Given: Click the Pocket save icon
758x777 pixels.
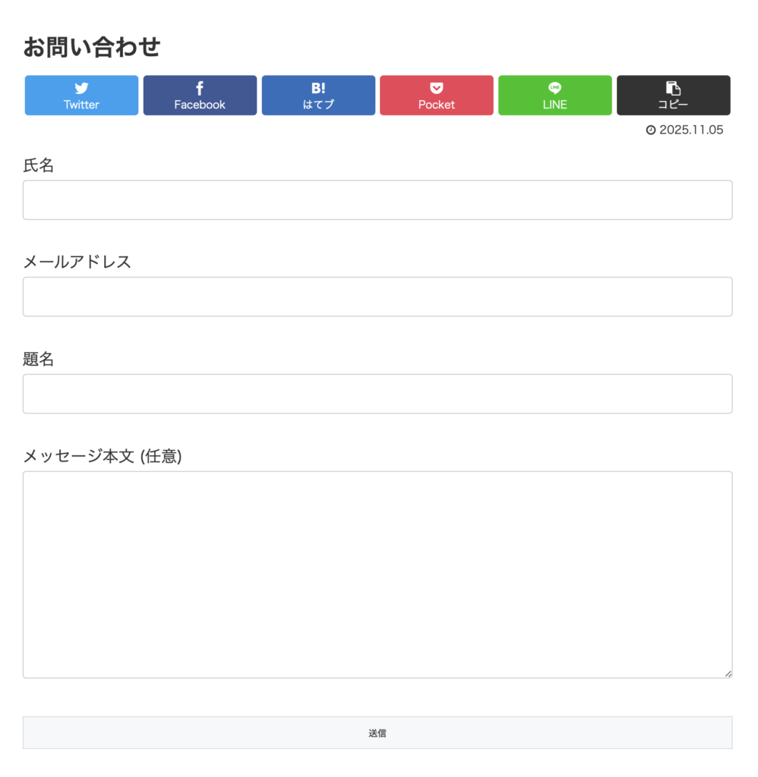Looking at the screenshot, I should [437, 88].
